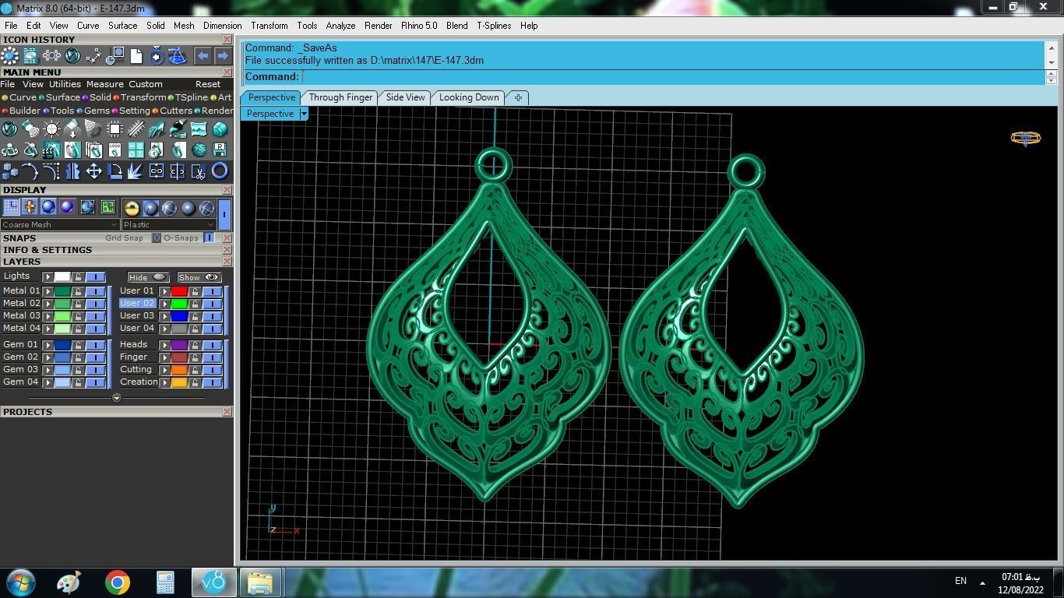Click the green four-viewport layout icon
The height and width of the screenshot is (598, 1064).
(x=107, y=207)
